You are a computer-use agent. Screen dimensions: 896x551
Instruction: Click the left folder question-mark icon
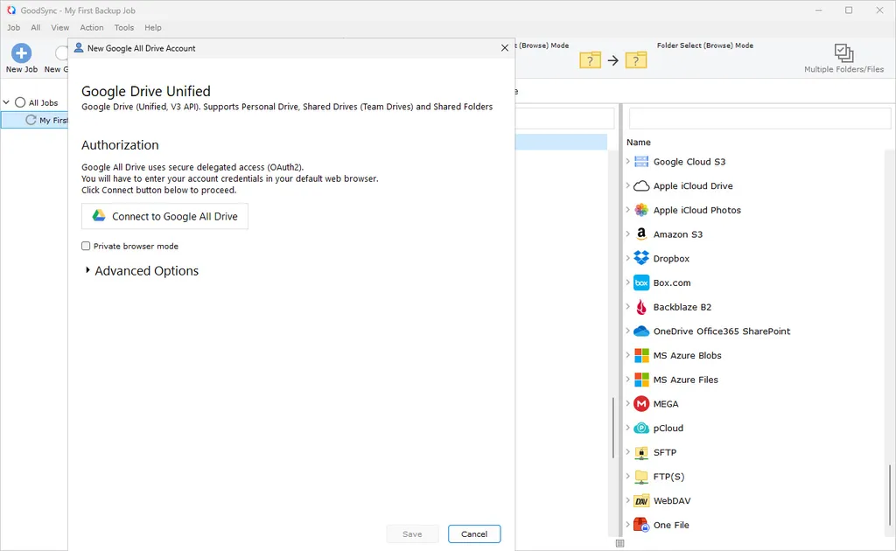tap(590, 59)
